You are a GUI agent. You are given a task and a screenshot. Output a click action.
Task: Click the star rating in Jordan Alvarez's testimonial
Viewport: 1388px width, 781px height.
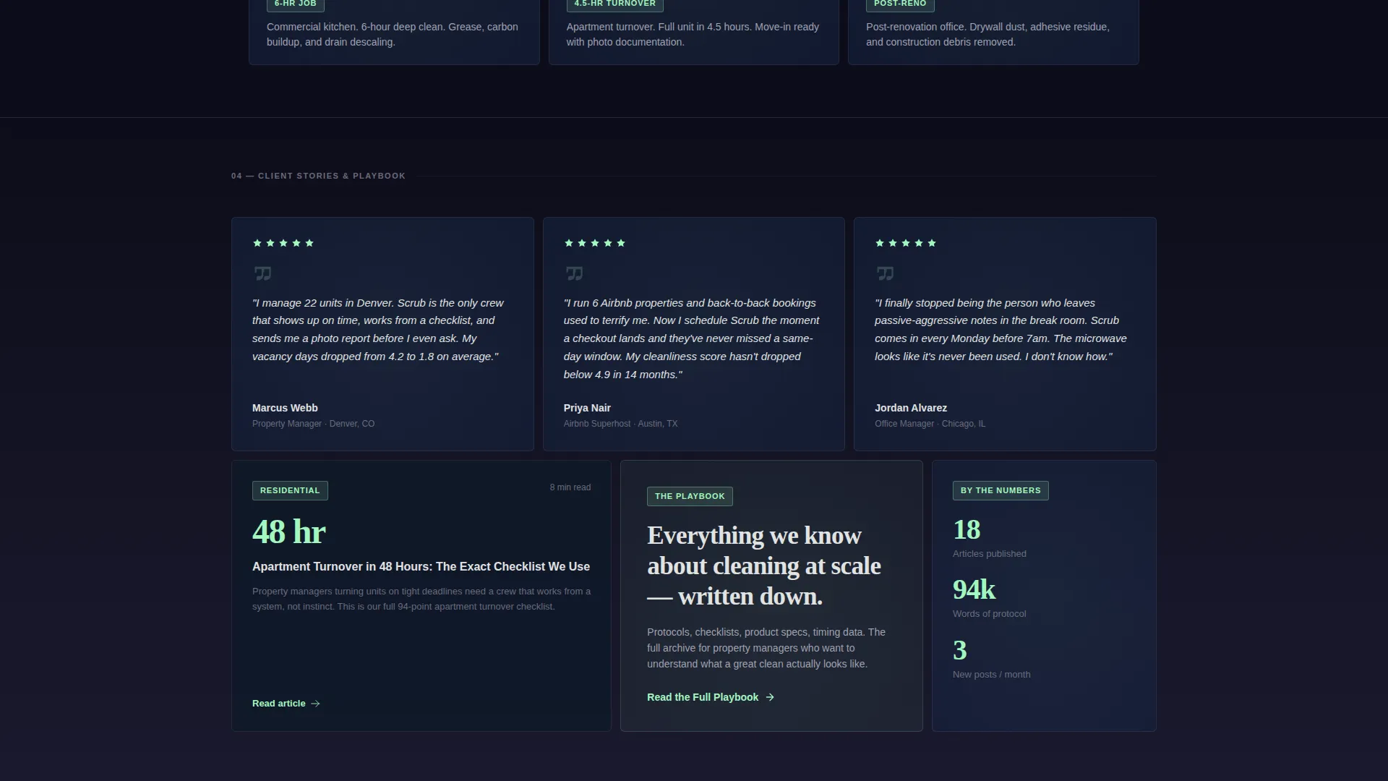click(x=905, y=243)
